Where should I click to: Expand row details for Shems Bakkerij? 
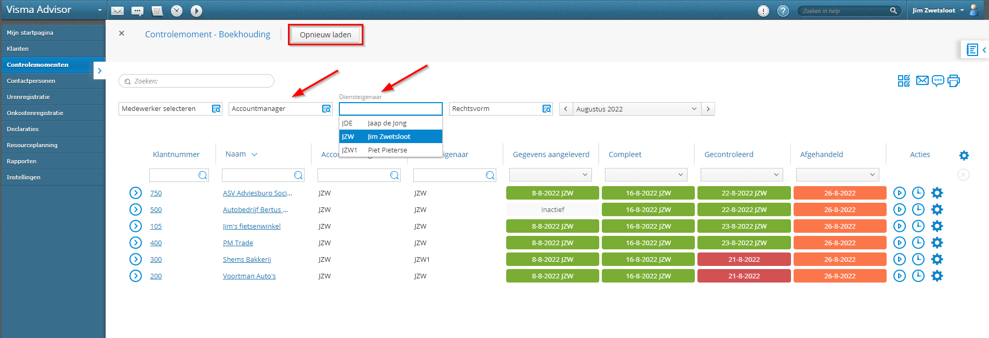point(136,259)
